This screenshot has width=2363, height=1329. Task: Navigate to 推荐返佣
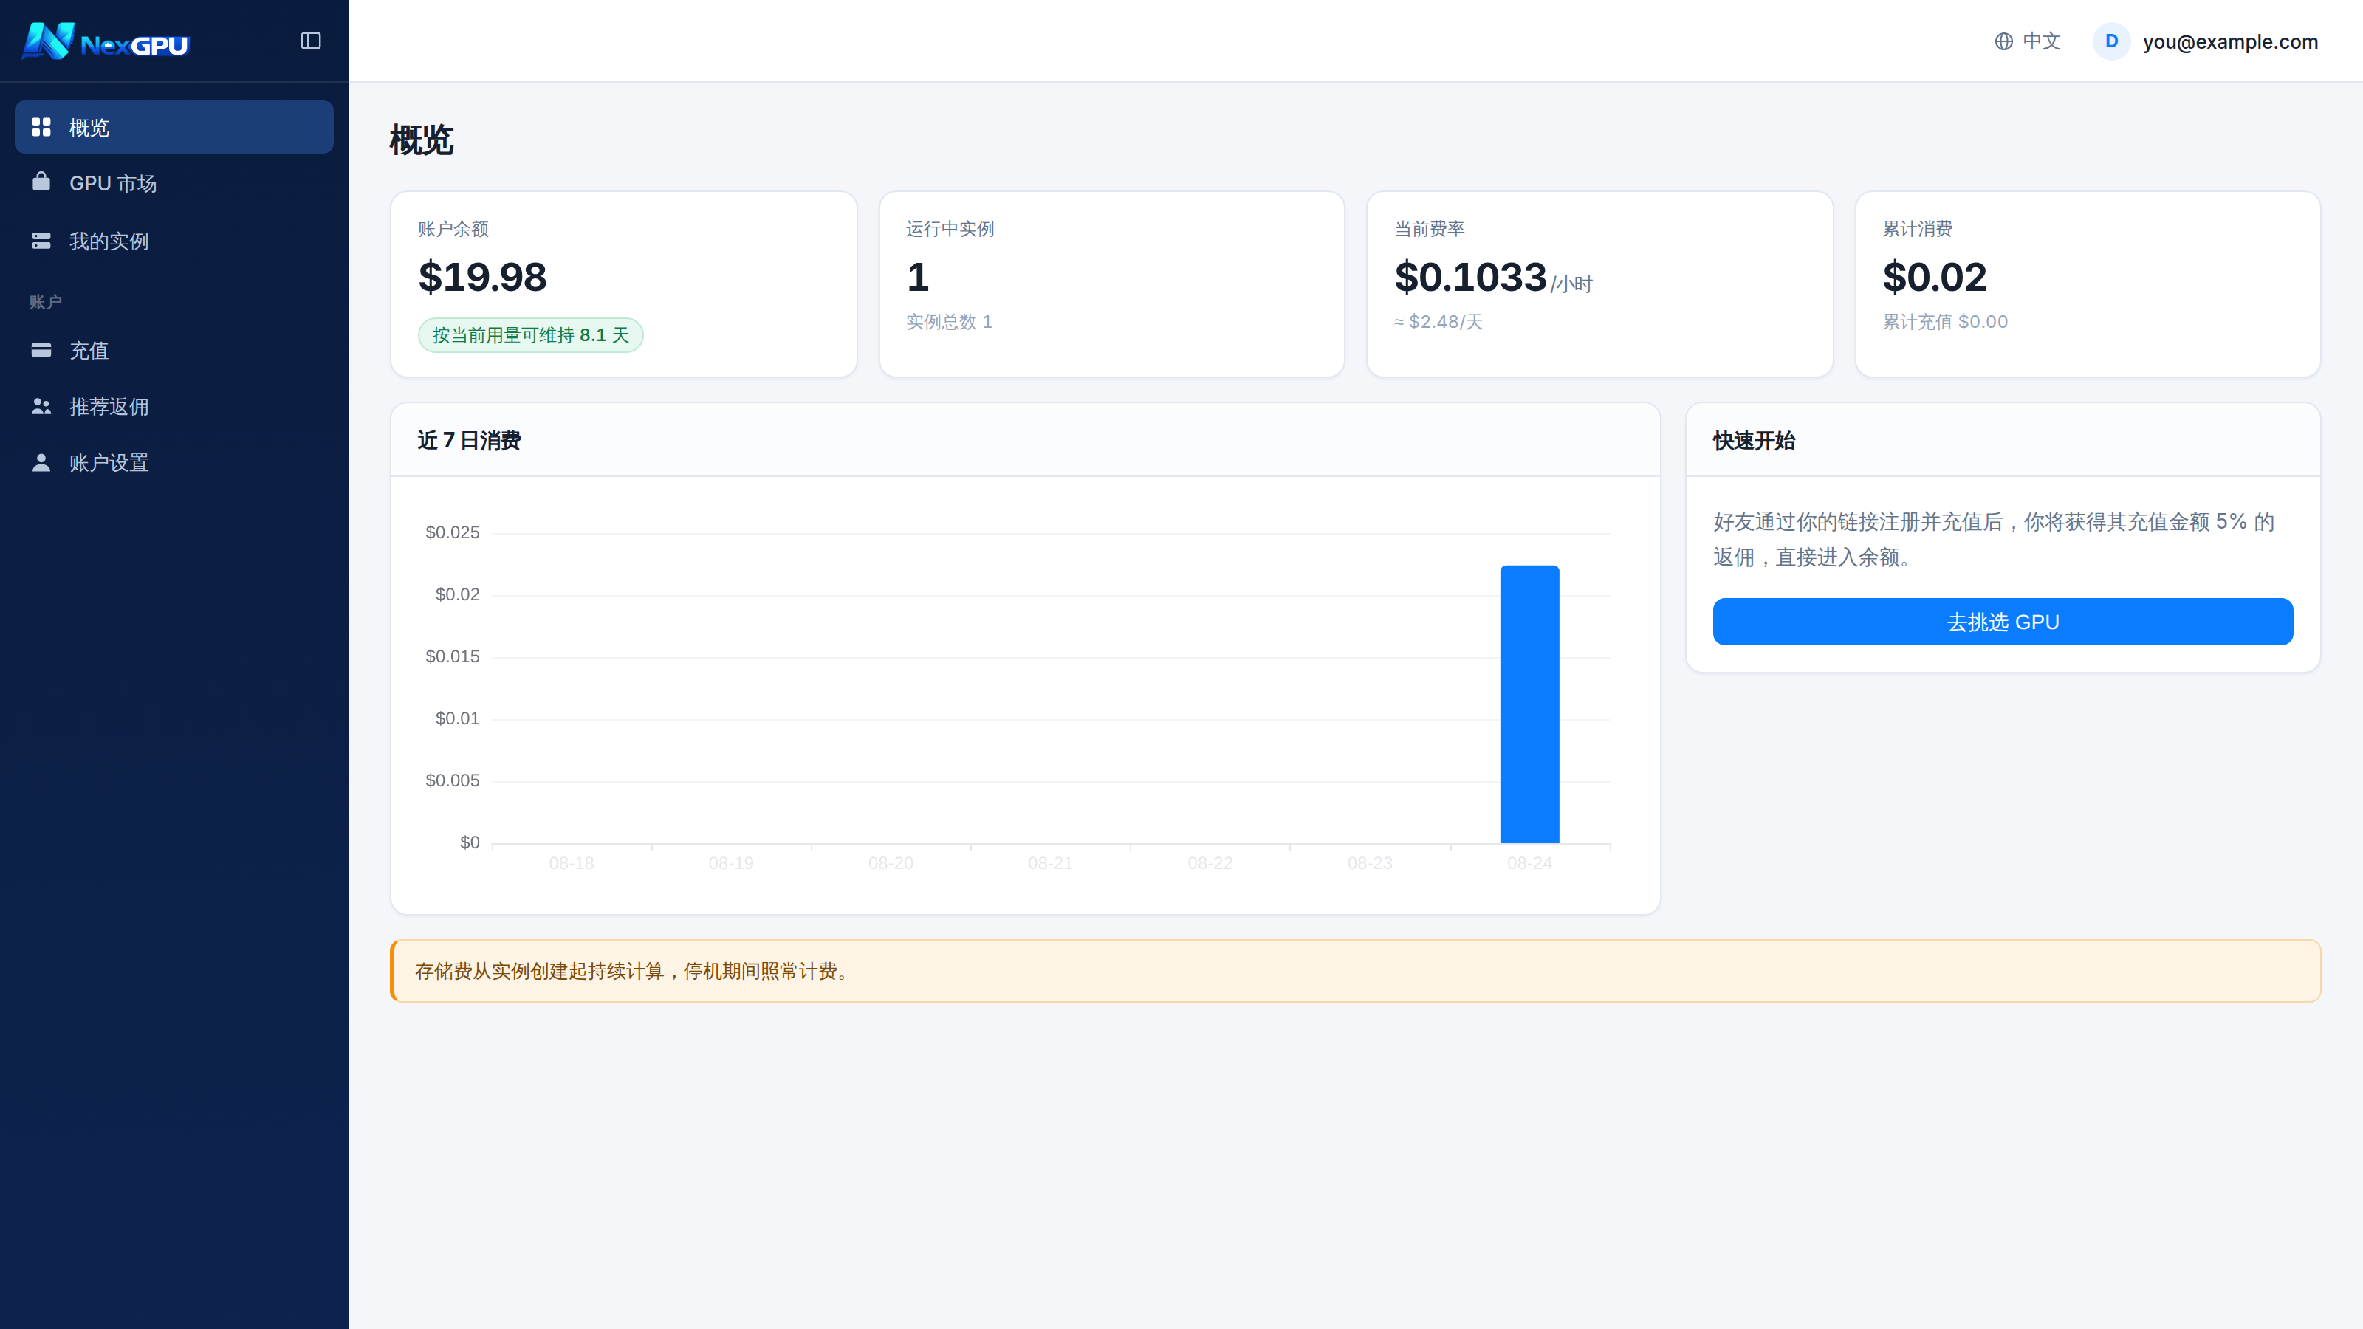[x=174, y=406]
